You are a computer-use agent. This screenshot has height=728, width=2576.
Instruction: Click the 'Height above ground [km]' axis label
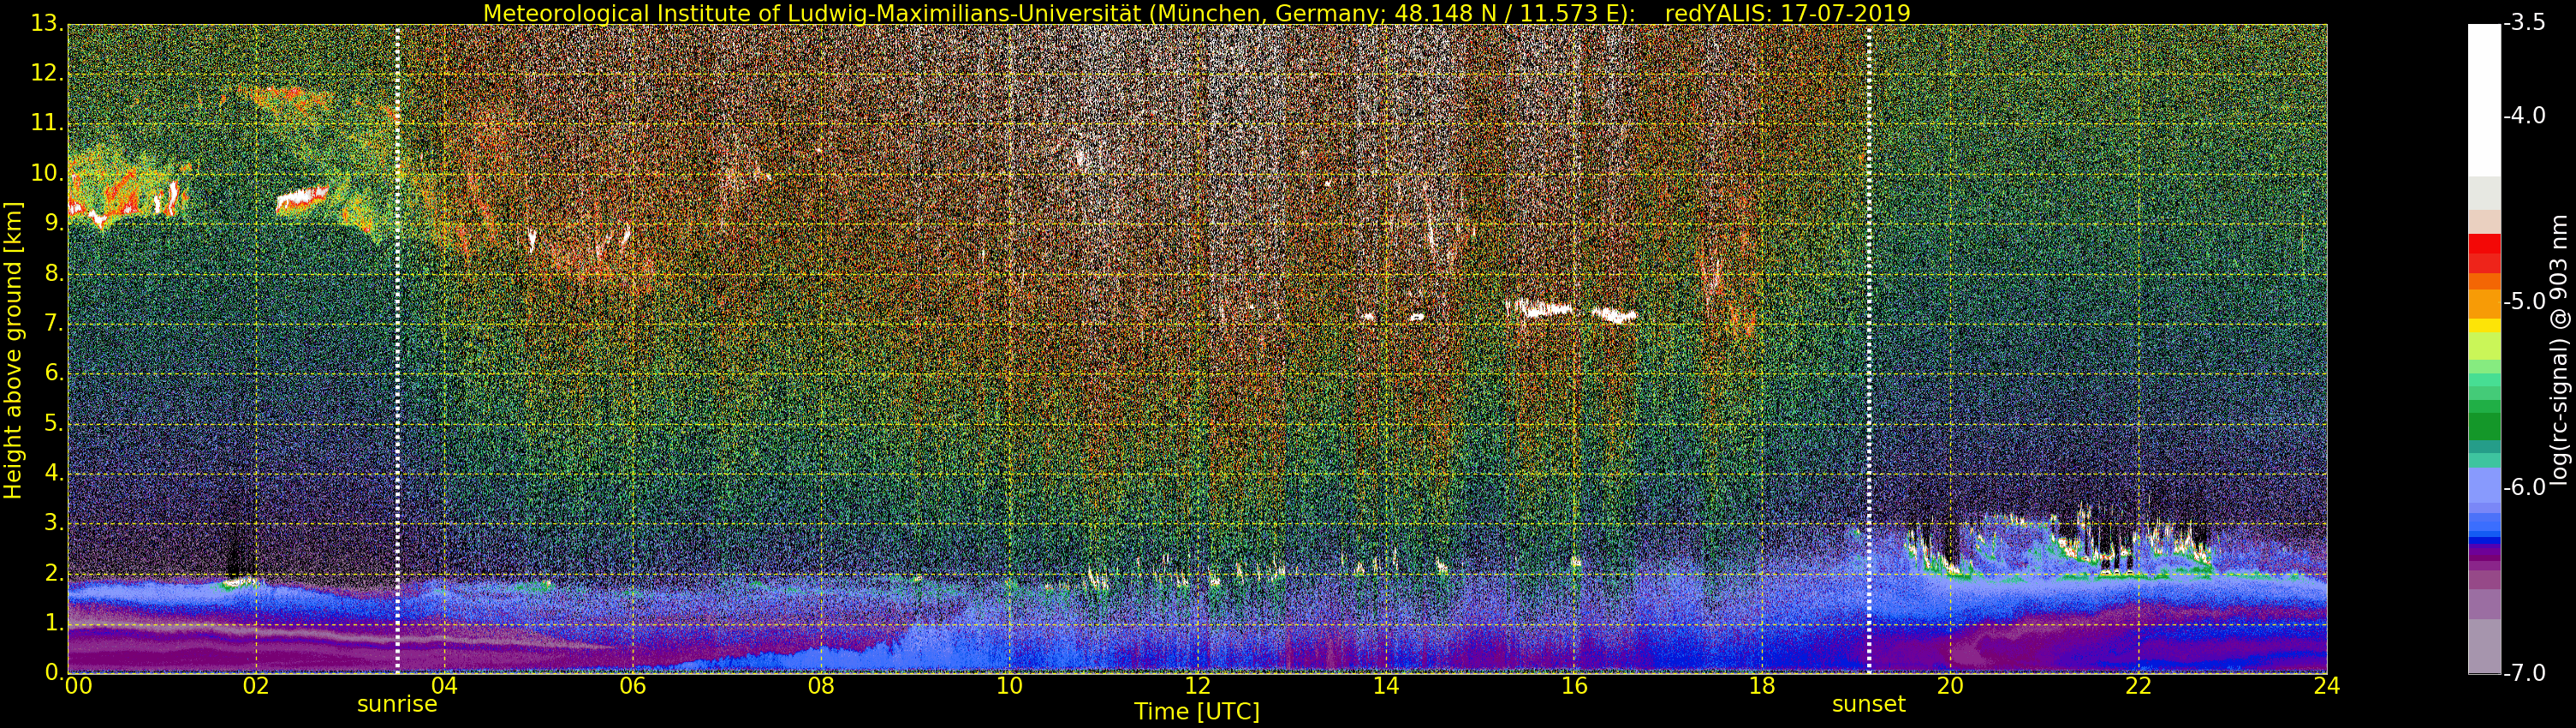tap(13, 350)
